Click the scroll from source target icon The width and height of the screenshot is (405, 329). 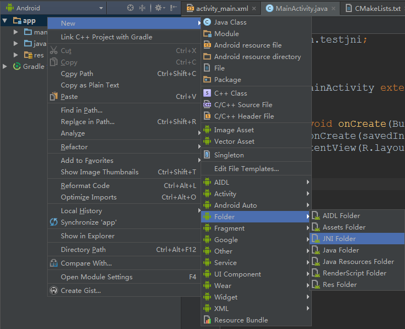click(130, 8)
